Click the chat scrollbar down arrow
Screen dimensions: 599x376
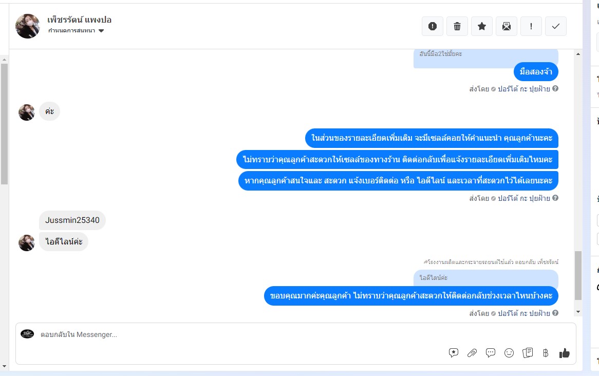click(x=578, y=312)
